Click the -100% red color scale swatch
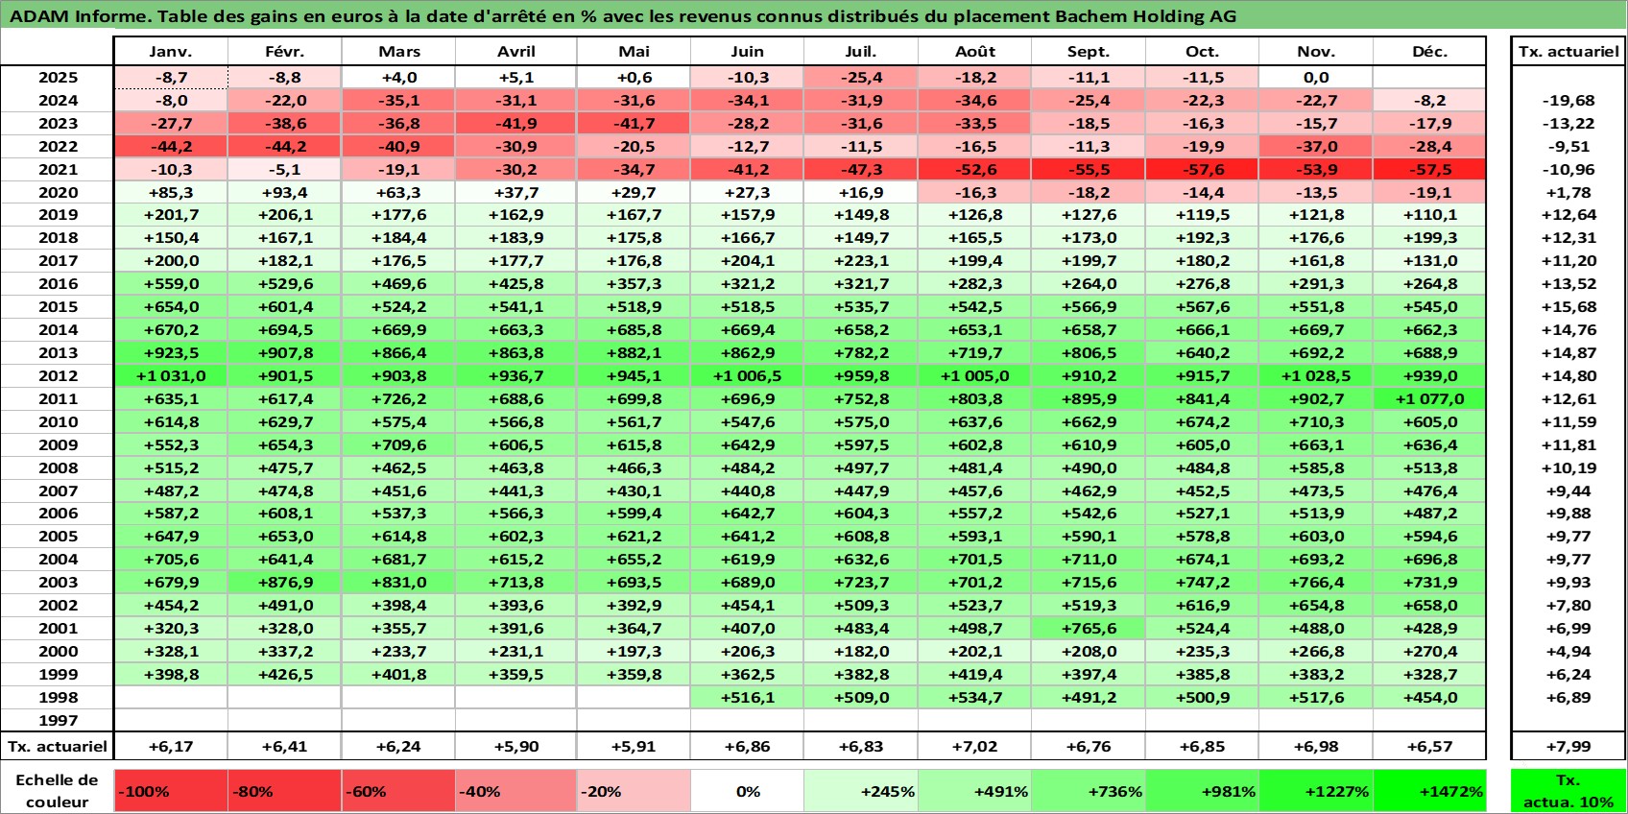The width and height of the screenshot is (1628, 814). (171, 791)
